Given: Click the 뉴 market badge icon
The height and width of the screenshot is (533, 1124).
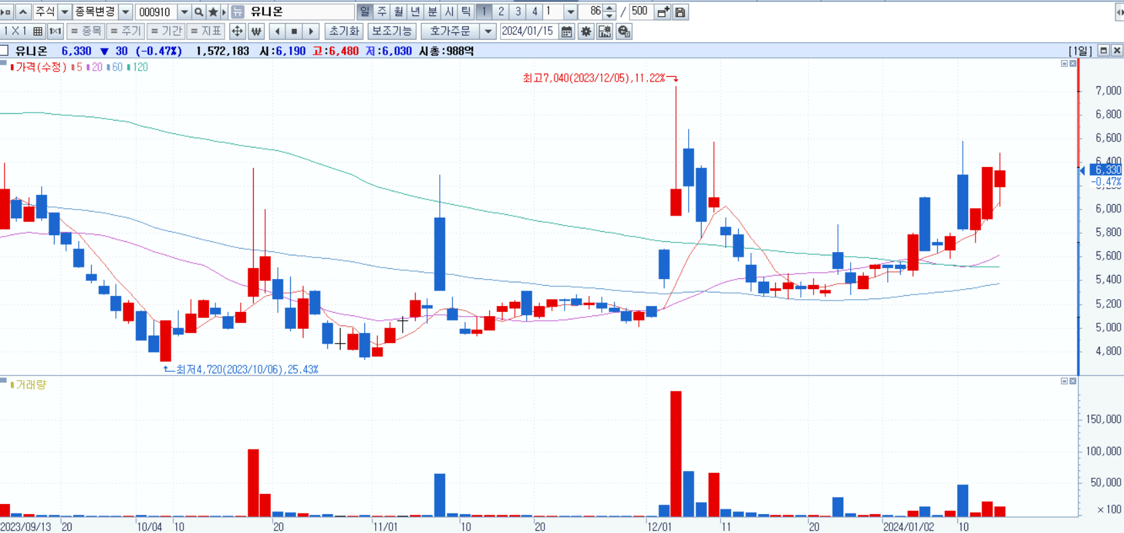Looking at the screenshot, I should click(x=237, y=12).
